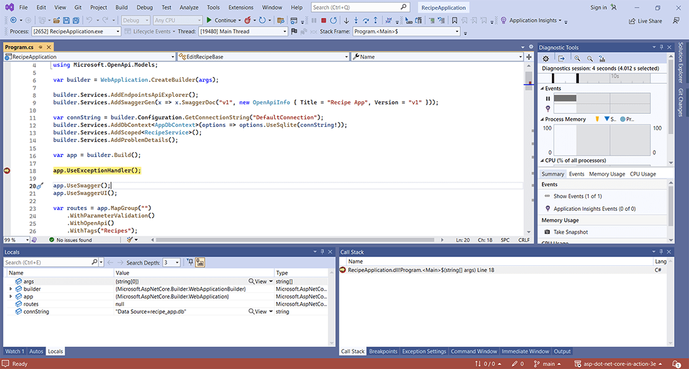689x369 pixels.
Task: Open the EditRecipeBase type dropdown
Action: tap(264, 56)
